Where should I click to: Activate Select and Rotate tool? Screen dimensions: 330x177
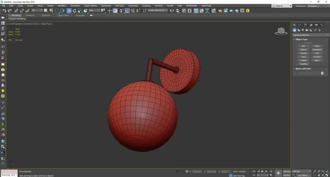[x=75, y=11]
